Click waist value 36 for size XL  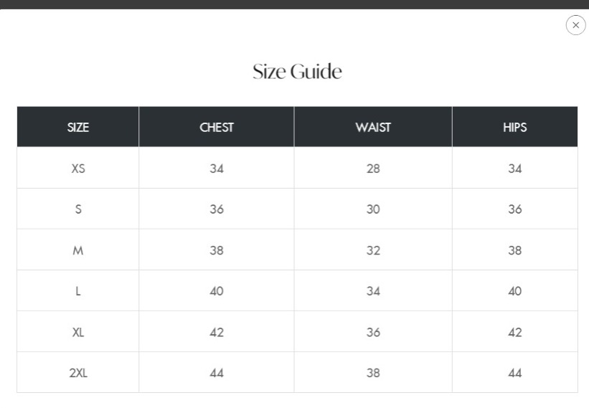point(373,332)
